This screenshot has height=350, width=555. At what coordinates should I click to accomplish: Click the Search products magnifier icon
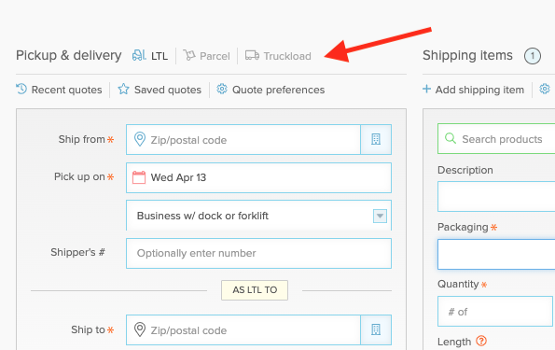(x=451, y=138)
